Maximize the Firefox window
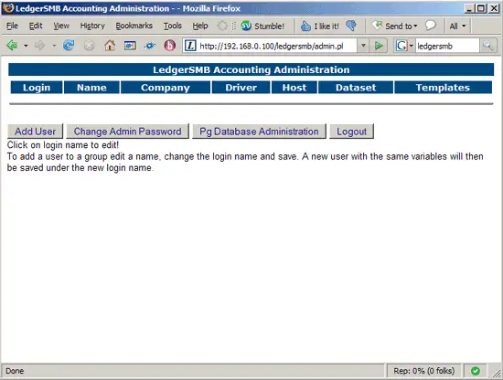503x380 pixels. [481, 8]
